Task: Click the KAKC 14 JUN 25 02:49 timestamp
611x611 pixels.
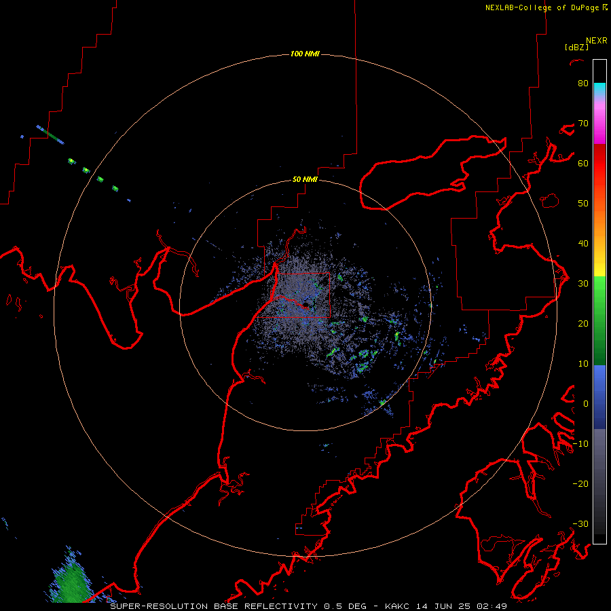Action: 446,606
